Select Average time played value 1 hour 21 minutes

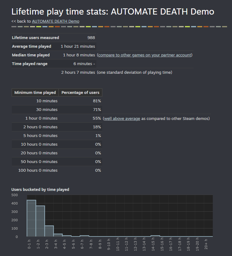click(78, 46)
